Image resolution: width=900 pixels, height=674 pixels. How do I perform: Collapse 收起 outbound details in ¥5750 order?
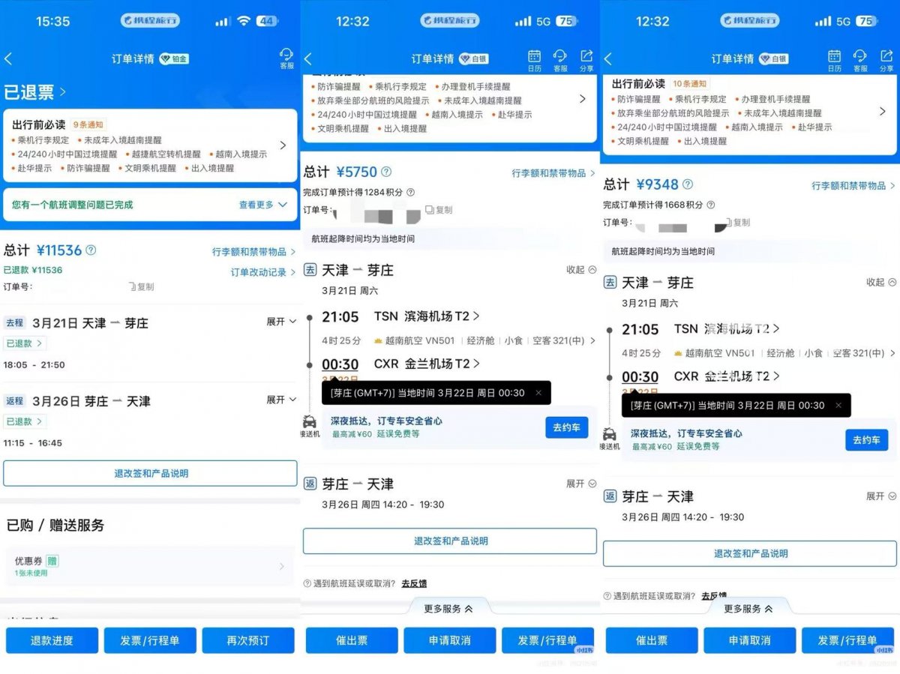(581, 270)
